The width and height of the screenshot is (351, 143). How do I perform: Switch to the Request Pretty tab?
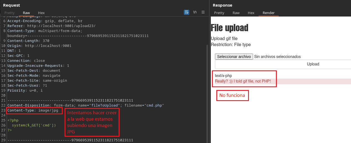[x=9, y=13]
